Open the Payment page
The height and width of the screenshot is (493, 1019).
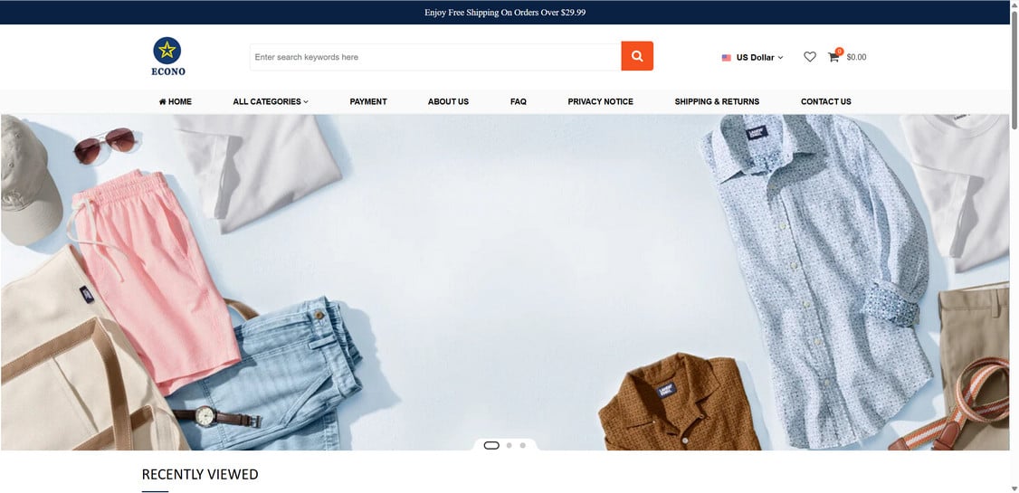tap(368, 101)
